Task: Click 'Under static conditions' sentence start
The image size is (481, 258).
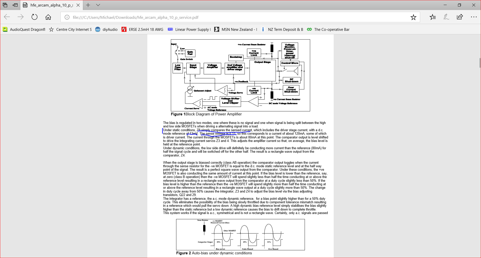Action: (179, 130)
